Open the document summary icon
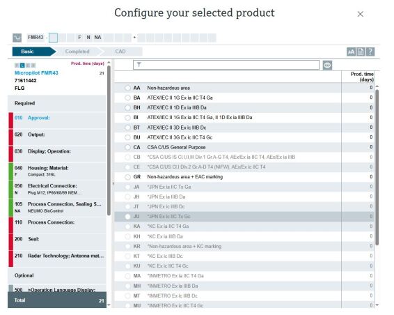The width and height of the screenshot is (394, 315). [x=361, y=52]
